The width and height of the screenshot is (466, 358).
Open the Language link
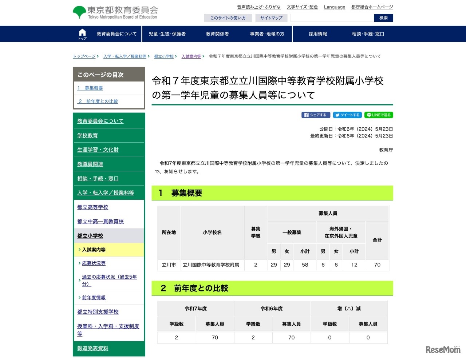(x=335, y=7)
